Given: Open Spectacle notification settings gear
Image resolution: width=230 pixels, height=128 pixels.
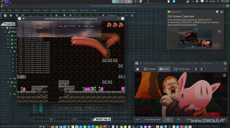Looking at the screenshot, I should click(217, 12).
